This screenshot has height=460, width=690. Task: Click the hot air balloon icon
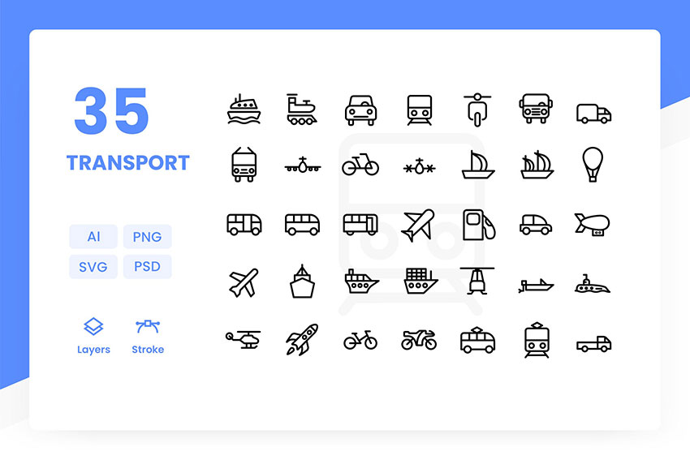click(x=593, y=165)
